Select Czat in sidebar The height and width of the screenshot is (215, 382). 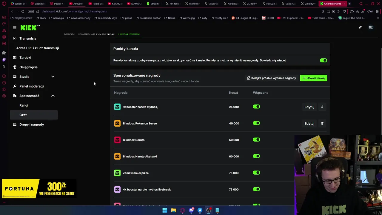click(x=34, y=115)
